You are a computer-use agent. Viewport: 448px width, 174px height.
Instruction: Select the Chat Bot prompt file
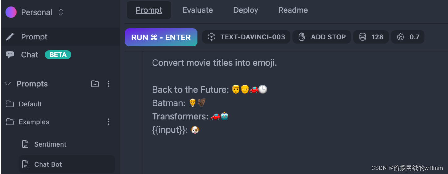click(x=67, y=164)
